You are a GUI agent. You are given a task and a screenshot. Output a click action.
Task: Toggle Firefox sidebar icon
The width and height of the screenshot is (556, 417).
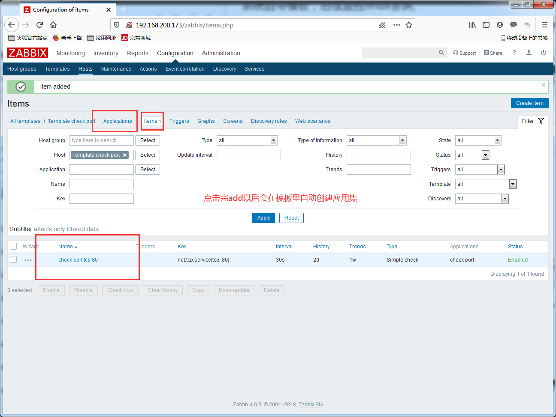(486, 25)
